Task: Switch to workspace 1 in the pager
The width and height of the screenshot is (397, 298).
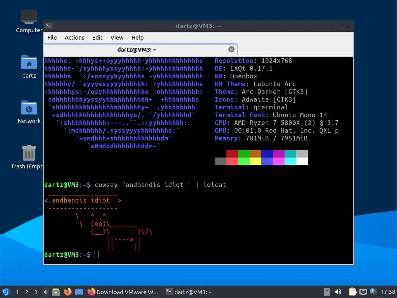Action: click(x=17, y=292)
